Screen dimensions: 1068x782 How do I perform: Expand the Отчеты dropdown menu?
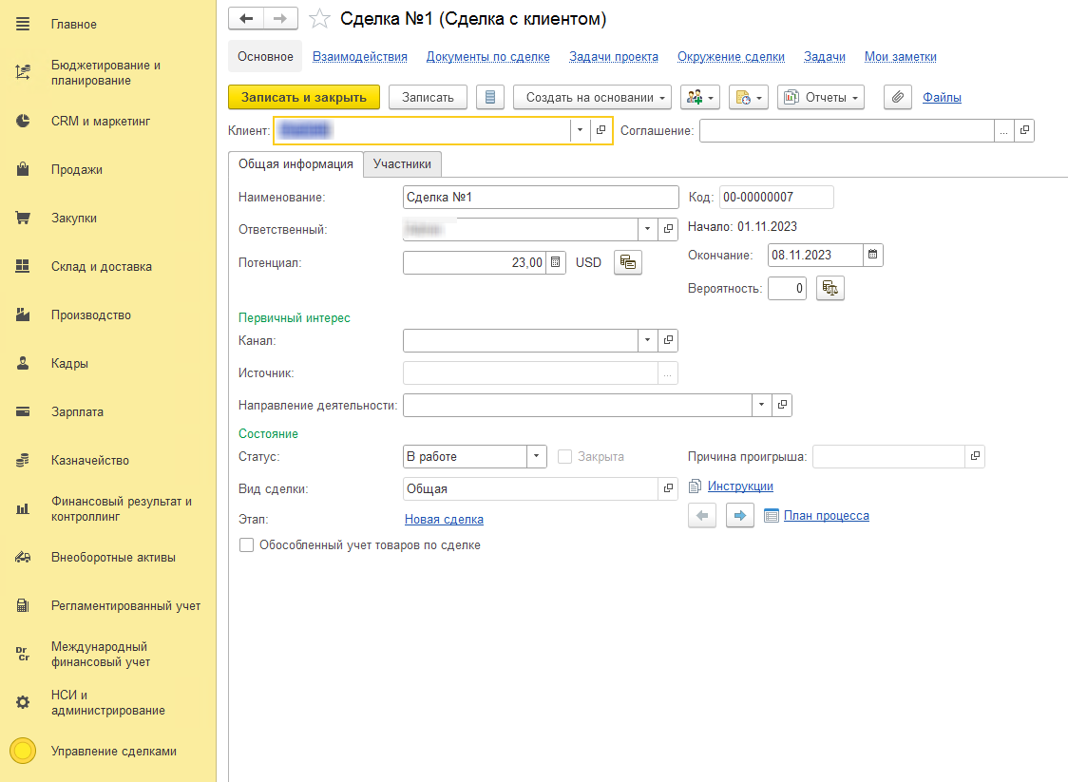pos(821,97)
